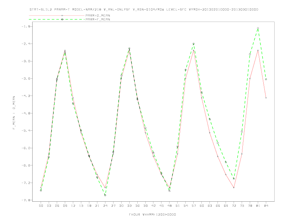Click x-axis forecast hour label 63
Image resolution: width=290 pixels, height=224 pixels.
pos(210,206)
